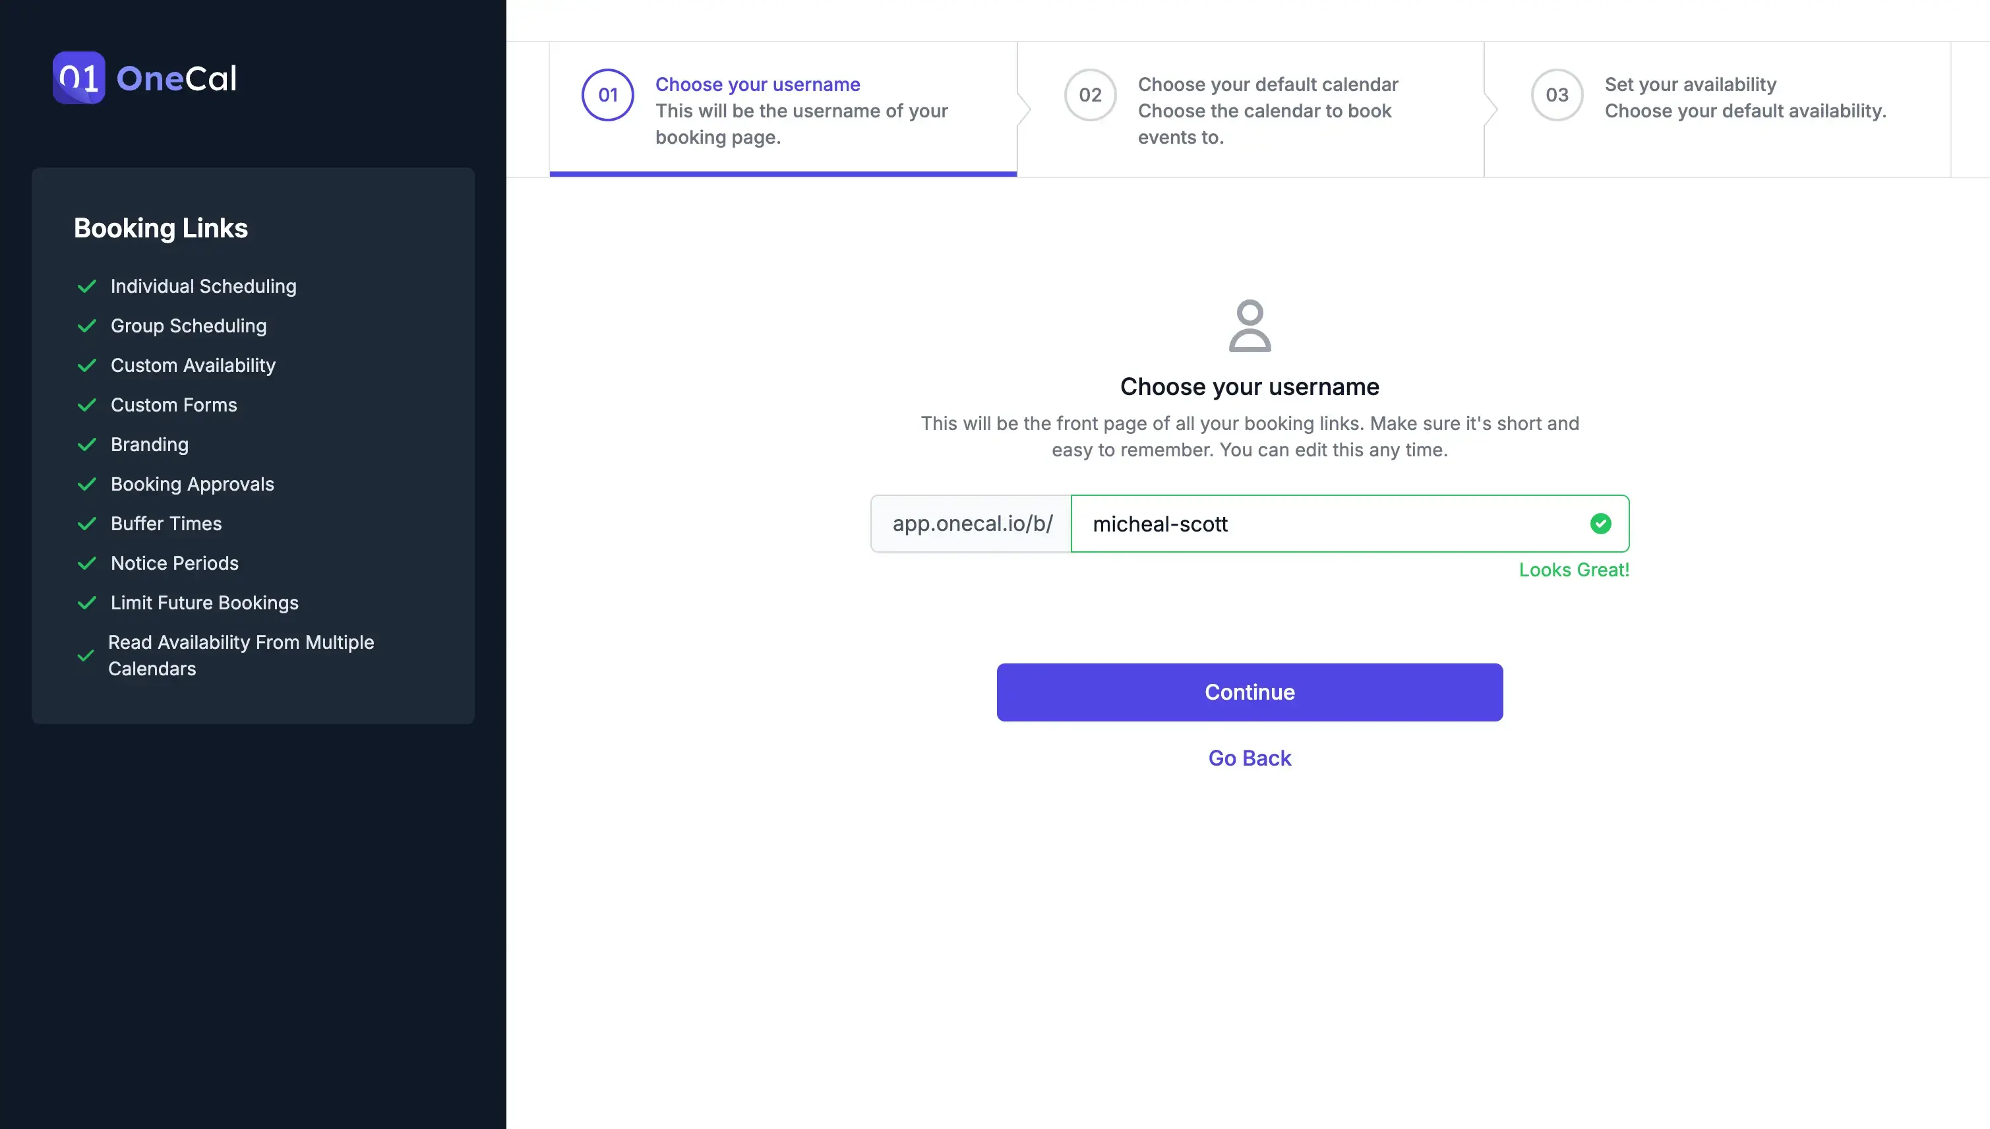Click the Go Back link
Viewport: 1990px width, 1129px height.
[x=1250, y=758]
